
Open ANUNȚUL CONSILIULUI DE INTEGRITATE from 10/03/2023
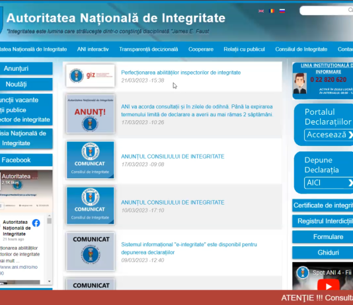[173, 202]
